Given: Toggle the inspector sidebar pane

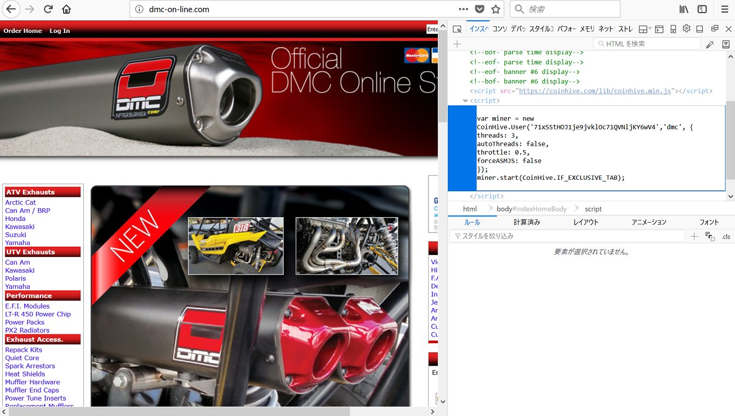Looking at the screenshot, I should [x=726, y=44].
